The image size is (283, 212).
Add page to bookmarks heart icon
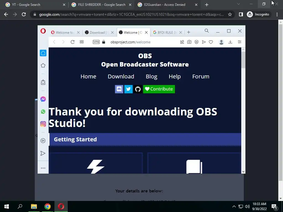point(211,42)
